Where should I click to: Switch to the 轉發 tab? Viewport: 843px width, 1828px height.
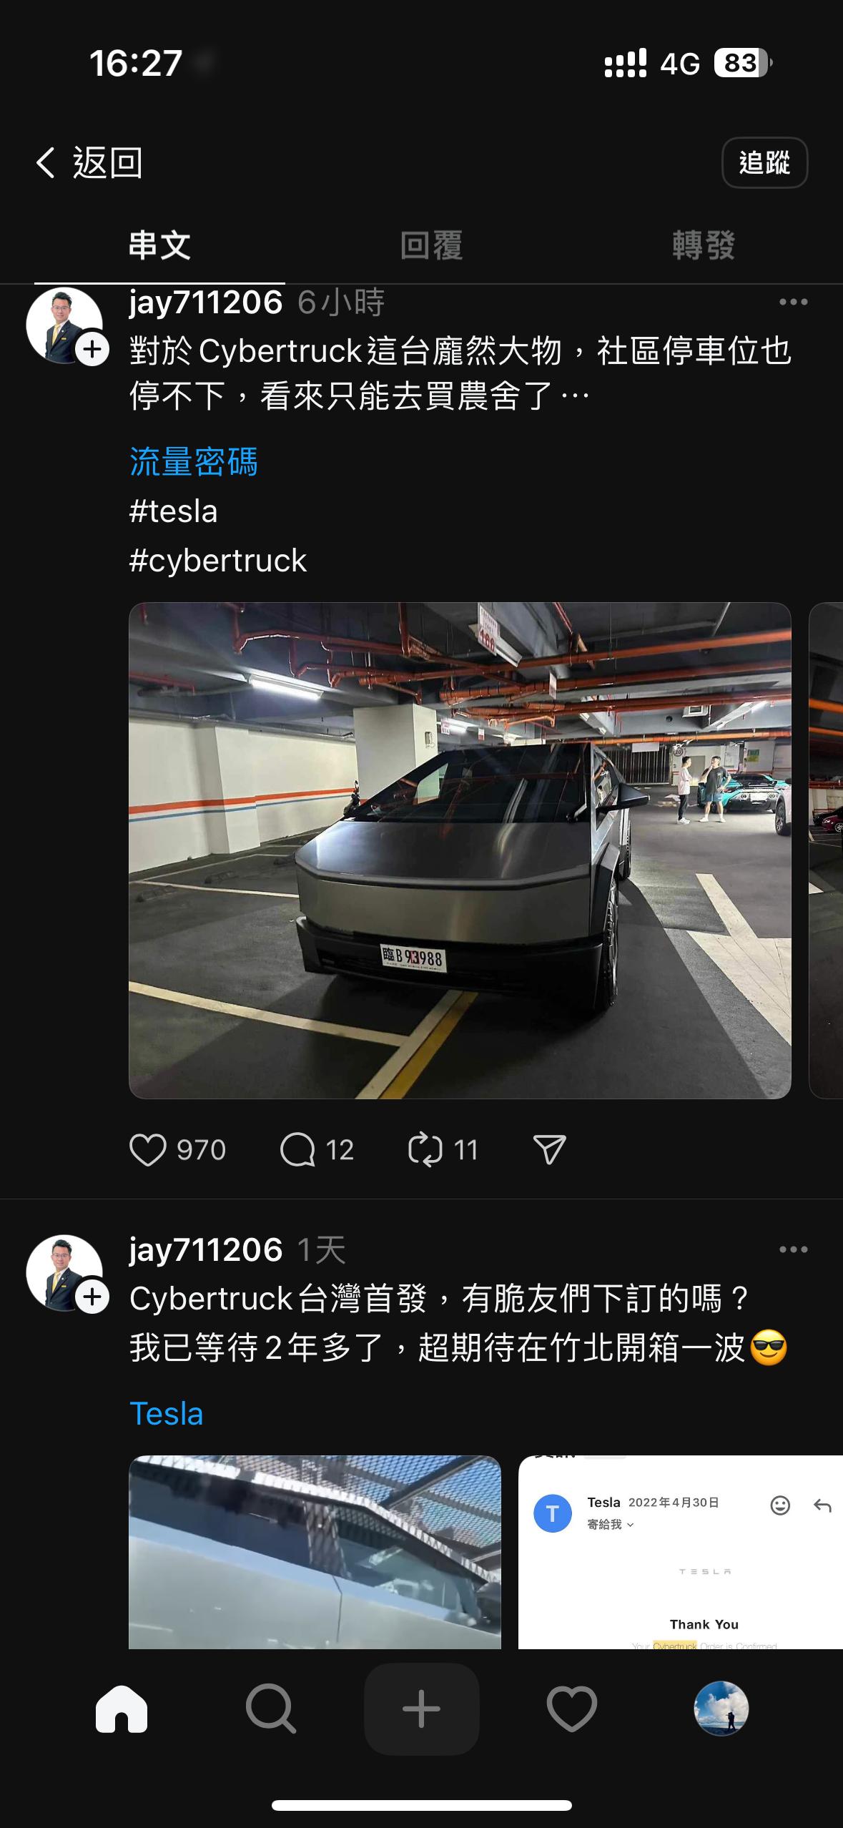click(x=704, y=245)
